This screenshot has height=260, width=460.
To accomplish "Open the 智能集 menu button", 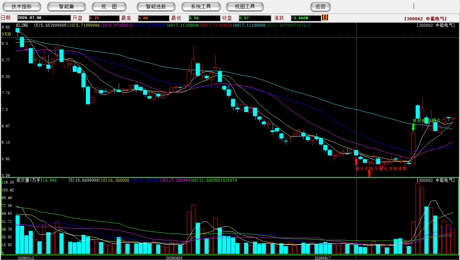I will pos(67,6).
